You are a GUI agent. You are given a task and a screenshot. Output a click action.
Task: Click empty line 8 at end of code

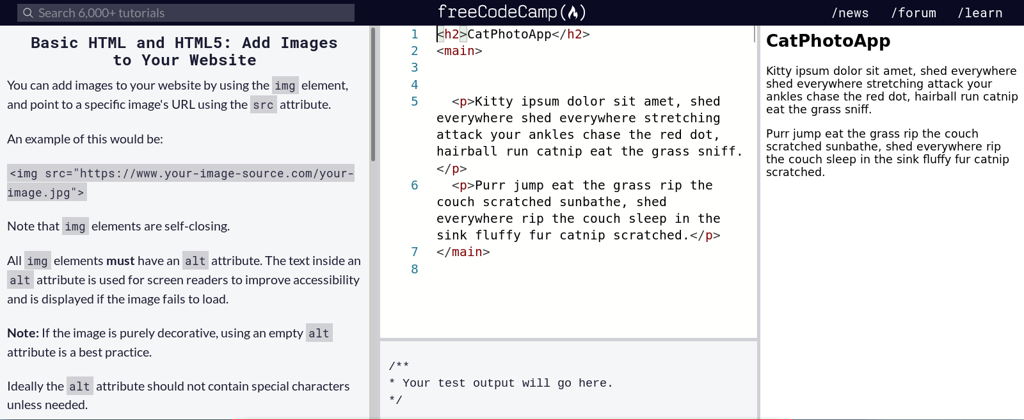click(x=576, y=269)
